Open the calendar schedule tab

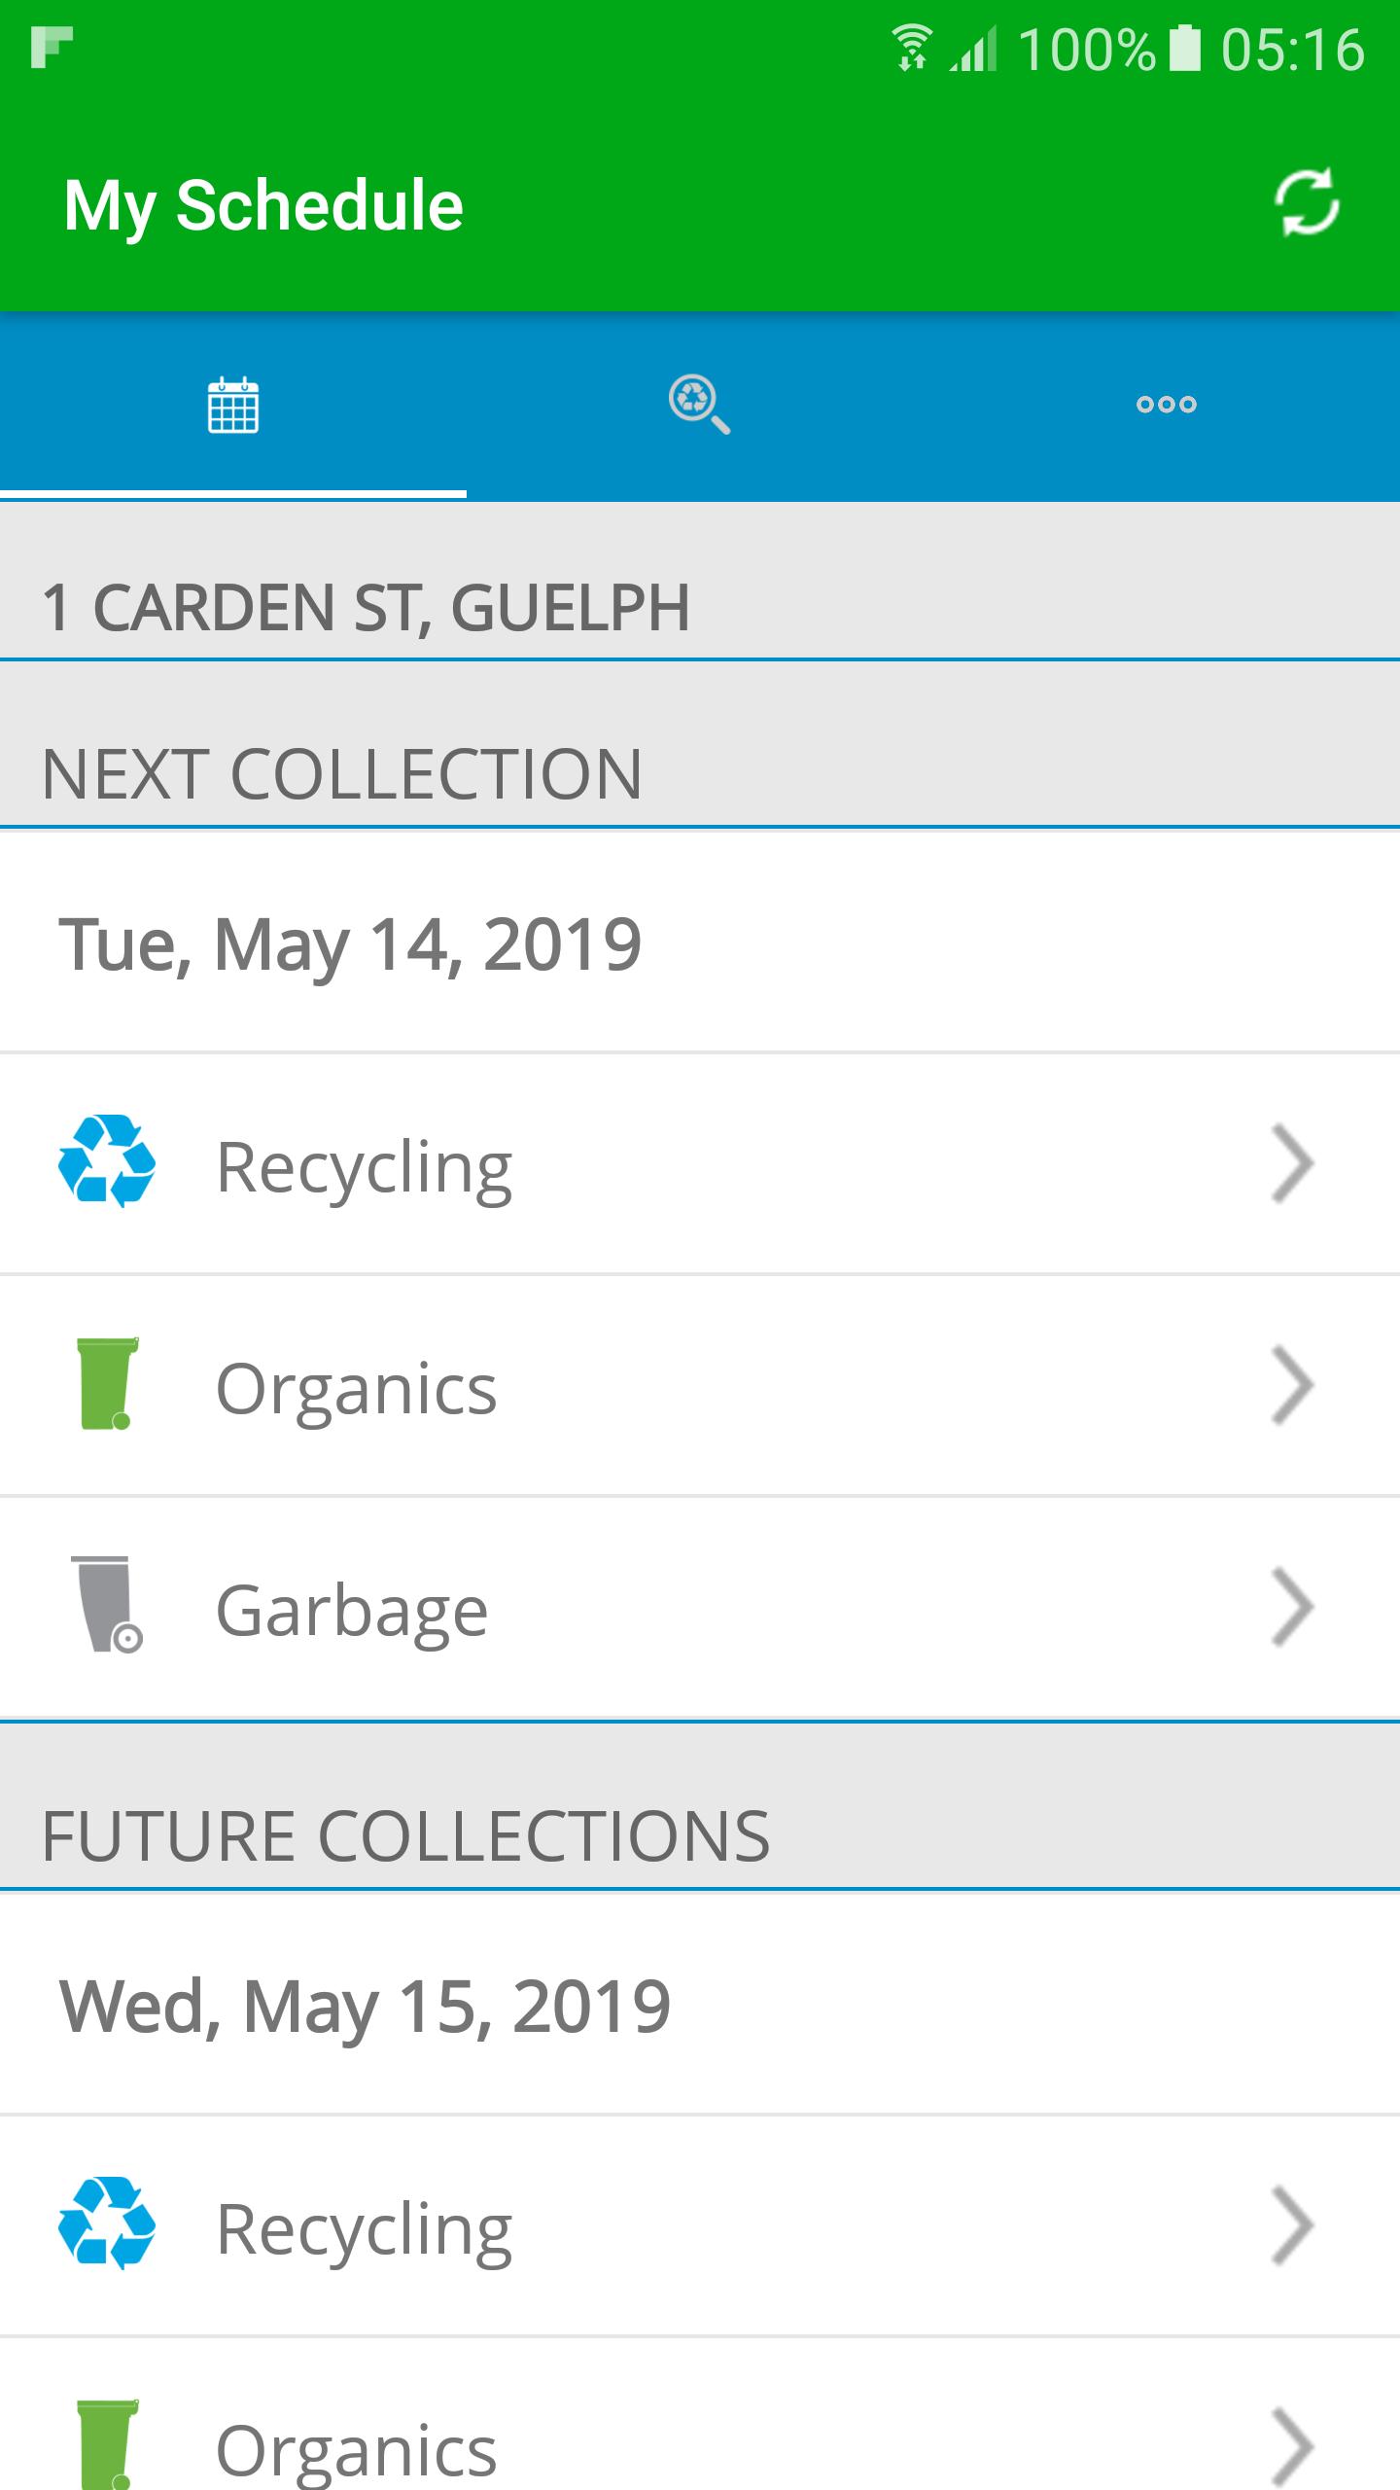click(x=233, y=405)
